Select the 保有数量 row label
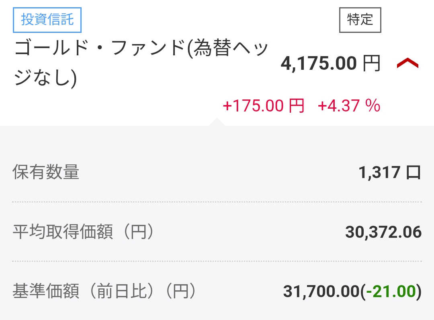This screenshot has height=320, width=434. click(46, 172)
